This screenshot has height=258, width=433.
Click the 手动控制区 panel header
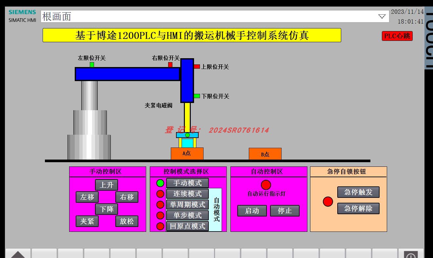[x=108, y=172]
